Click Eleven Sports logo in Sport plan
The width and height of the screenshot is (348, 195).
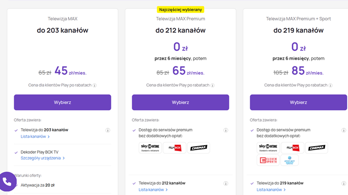(x=268, y=160)
